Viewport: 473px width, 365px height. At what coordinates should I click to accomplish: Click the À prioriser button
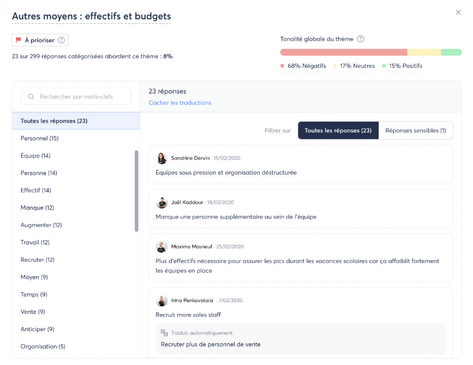click(x=40, y=40)
